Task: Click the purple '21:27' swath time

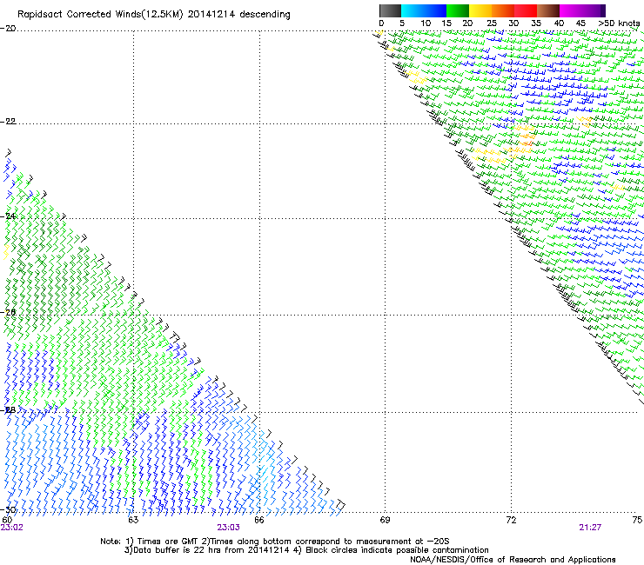Action: click(x=590, y=528)
